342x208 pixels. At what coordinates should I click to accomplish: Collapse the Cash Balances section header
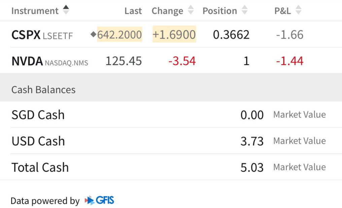coord(43,90)
